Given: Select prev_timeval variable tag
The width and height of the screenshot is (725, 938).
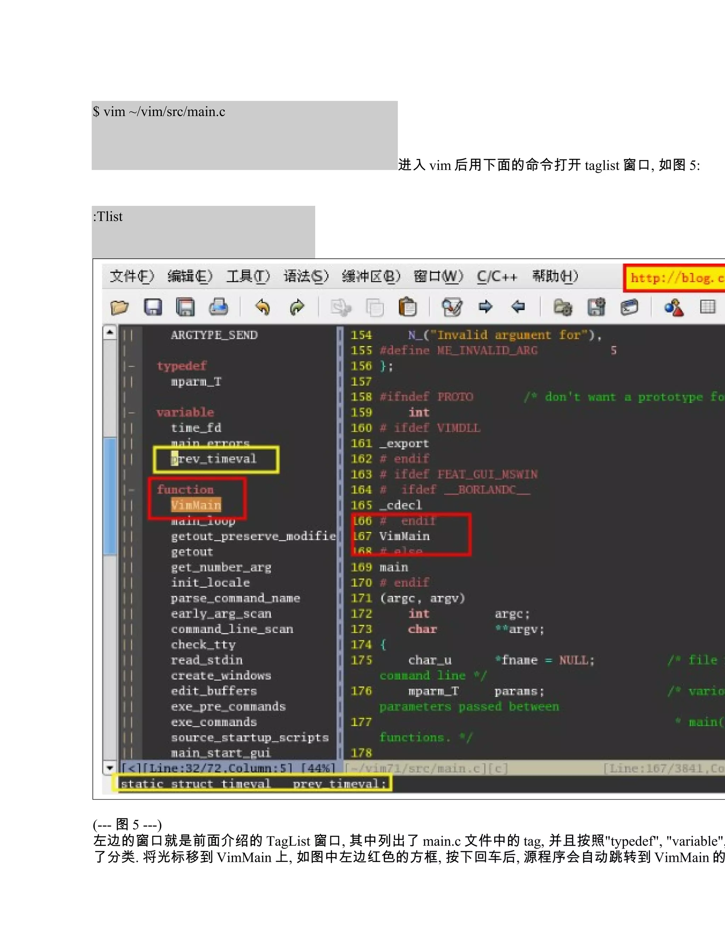Looking at the screenshot, I should click(213, 459).
